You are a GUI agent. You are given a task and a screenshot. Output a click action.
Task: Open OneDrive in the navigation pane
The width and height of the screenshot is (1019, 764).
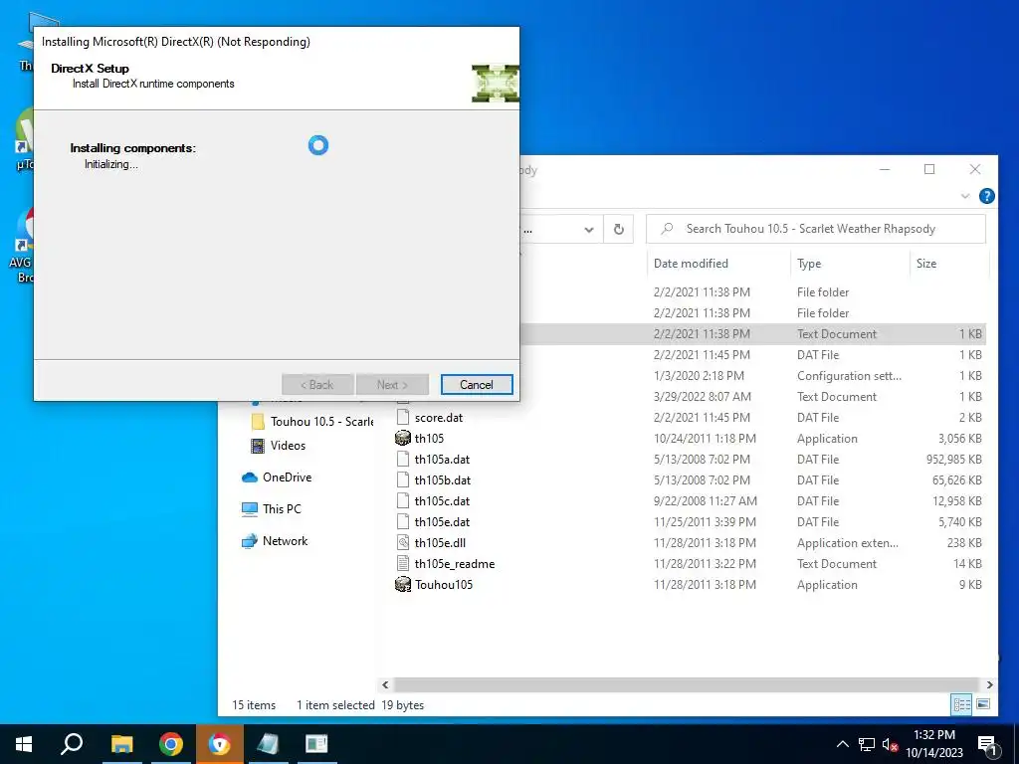277,477
